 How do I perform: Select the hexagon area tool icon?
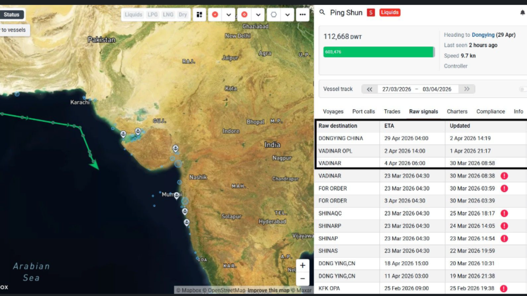(274, 14)
